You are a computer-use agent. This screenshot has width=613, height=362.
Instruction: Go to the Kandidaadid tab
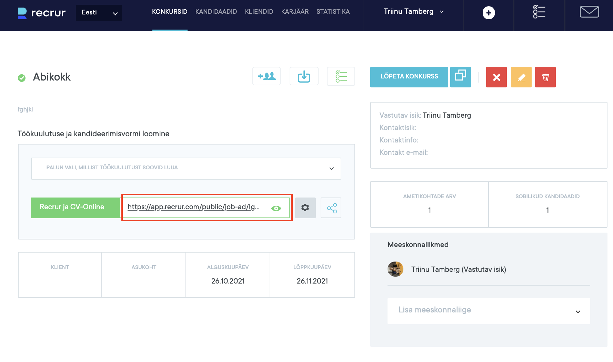pos(216,12)
